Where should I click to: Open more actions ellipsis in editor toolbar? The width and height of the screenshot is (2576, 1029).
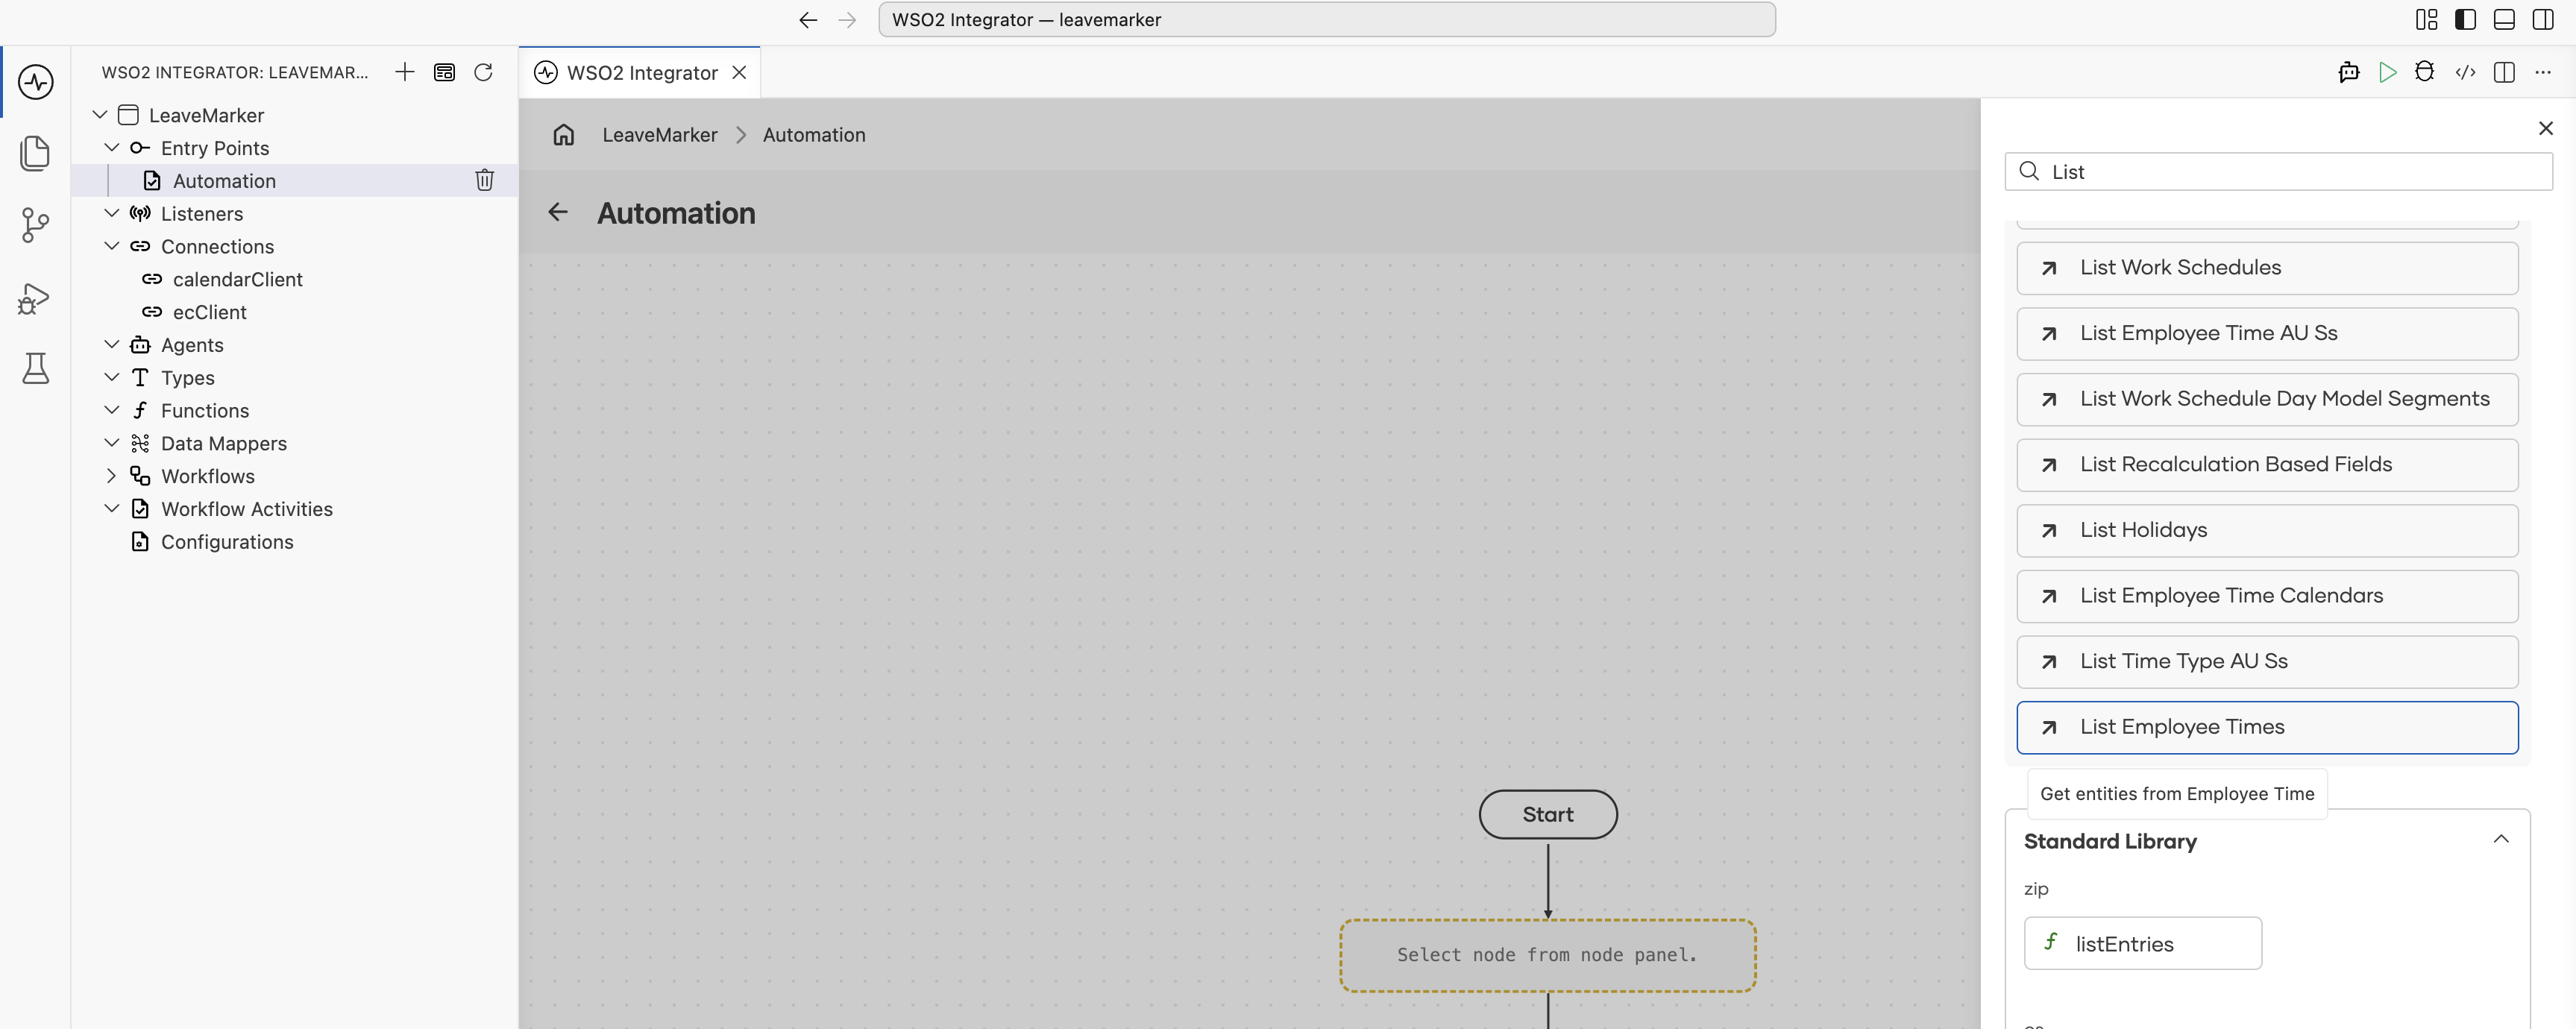coord(2543,72)
